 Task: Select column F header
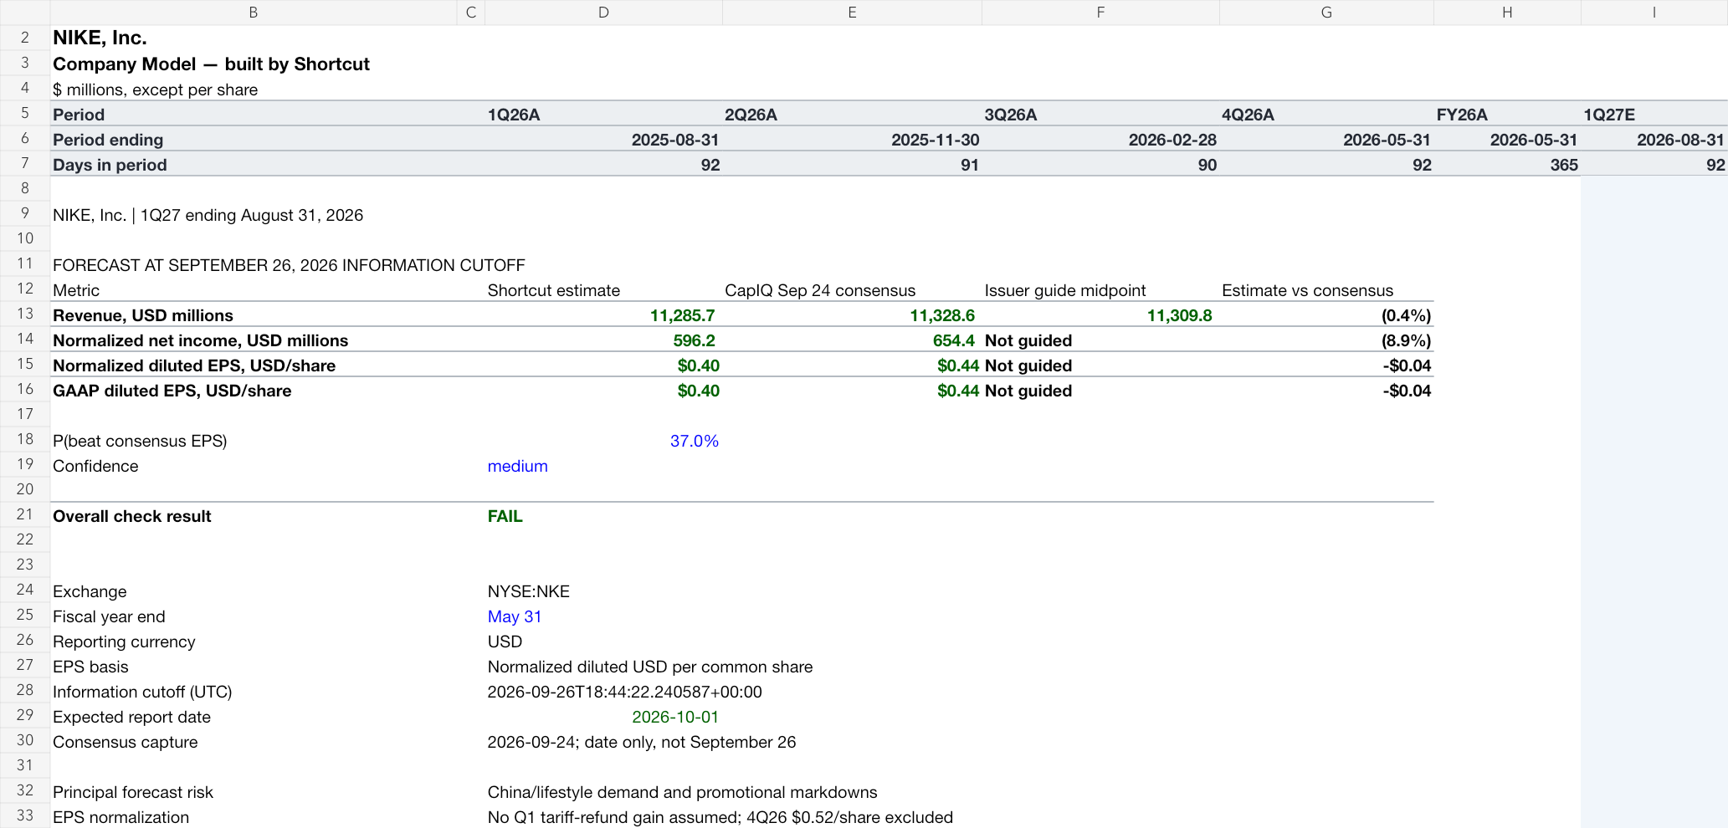(1100, 13)
